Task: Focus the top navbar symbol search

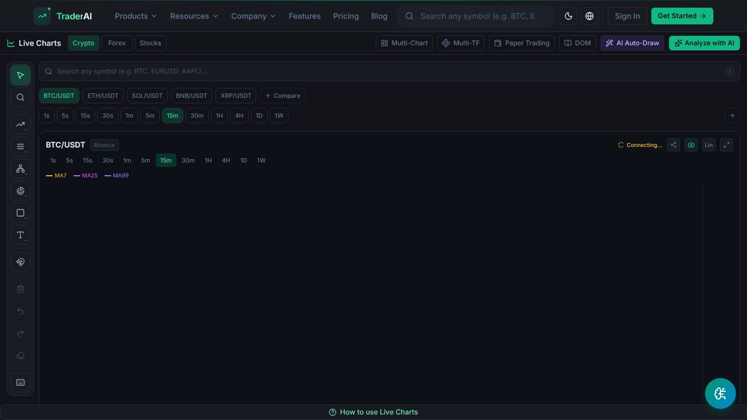Action: [x=476, y=16]
